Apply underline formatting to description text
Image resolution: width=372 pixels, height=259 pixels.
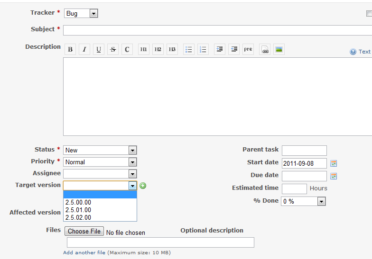coord(99,49)
